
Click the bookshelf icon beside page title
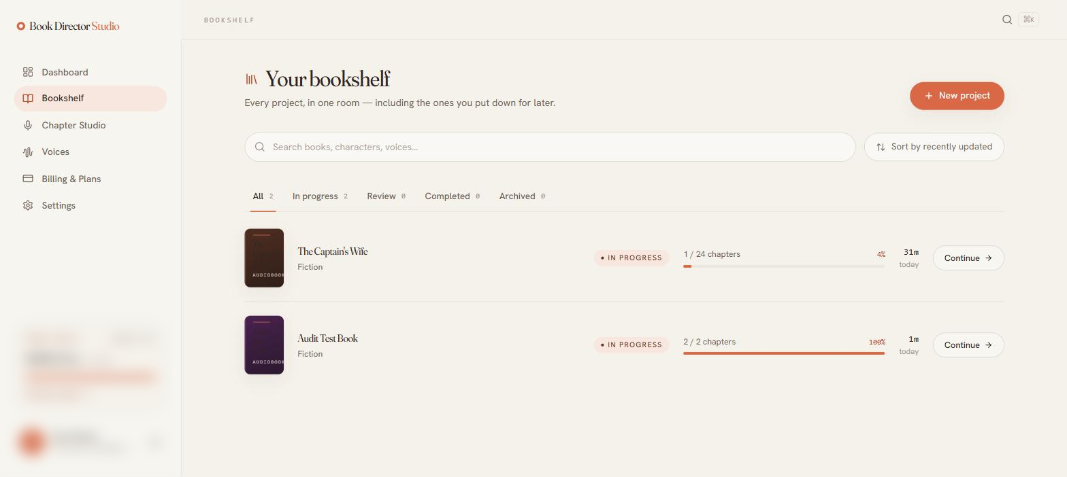point(252,79)
